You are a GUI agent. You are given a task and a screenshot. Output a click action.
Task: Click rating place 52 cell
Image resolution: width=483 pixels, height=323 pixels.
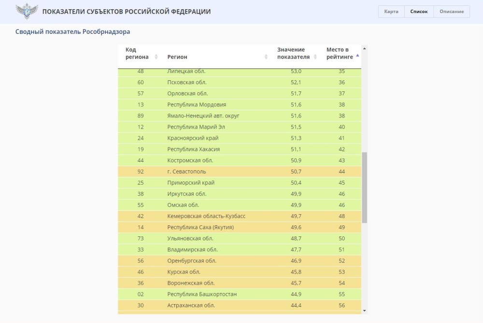341,261
